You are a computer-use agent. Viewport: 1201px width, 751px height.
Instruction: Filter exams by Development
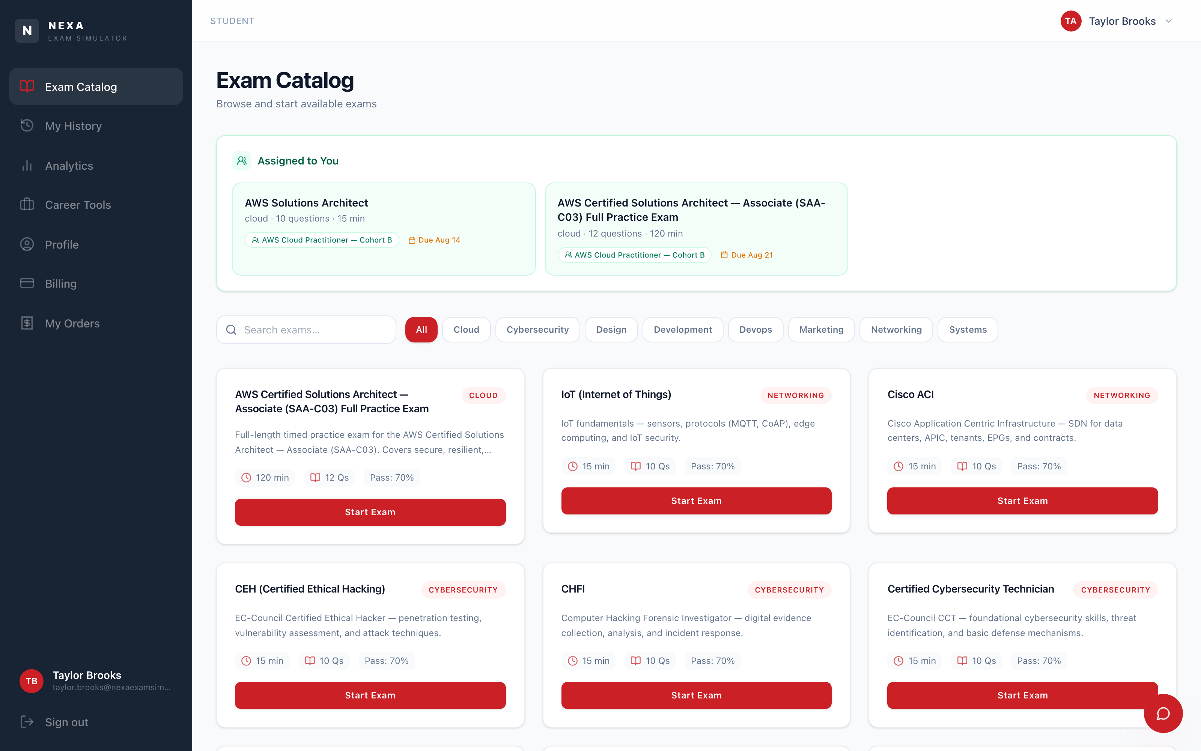(x=683, y=330)
